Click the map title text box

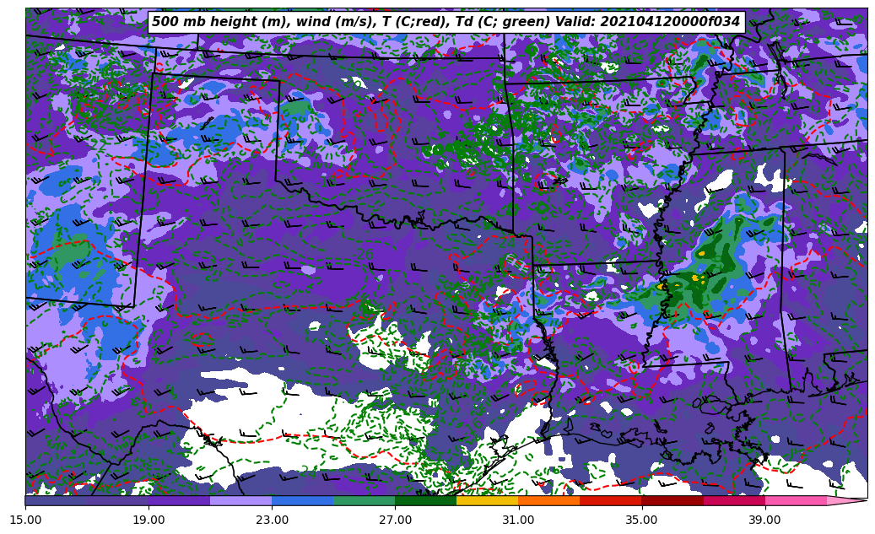coord(446,22)
